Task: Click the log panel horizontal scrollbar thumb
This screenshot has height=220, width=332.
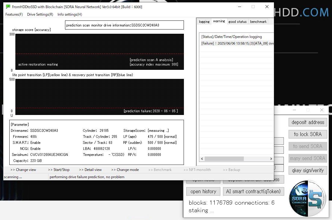Action: click(224, 159)
